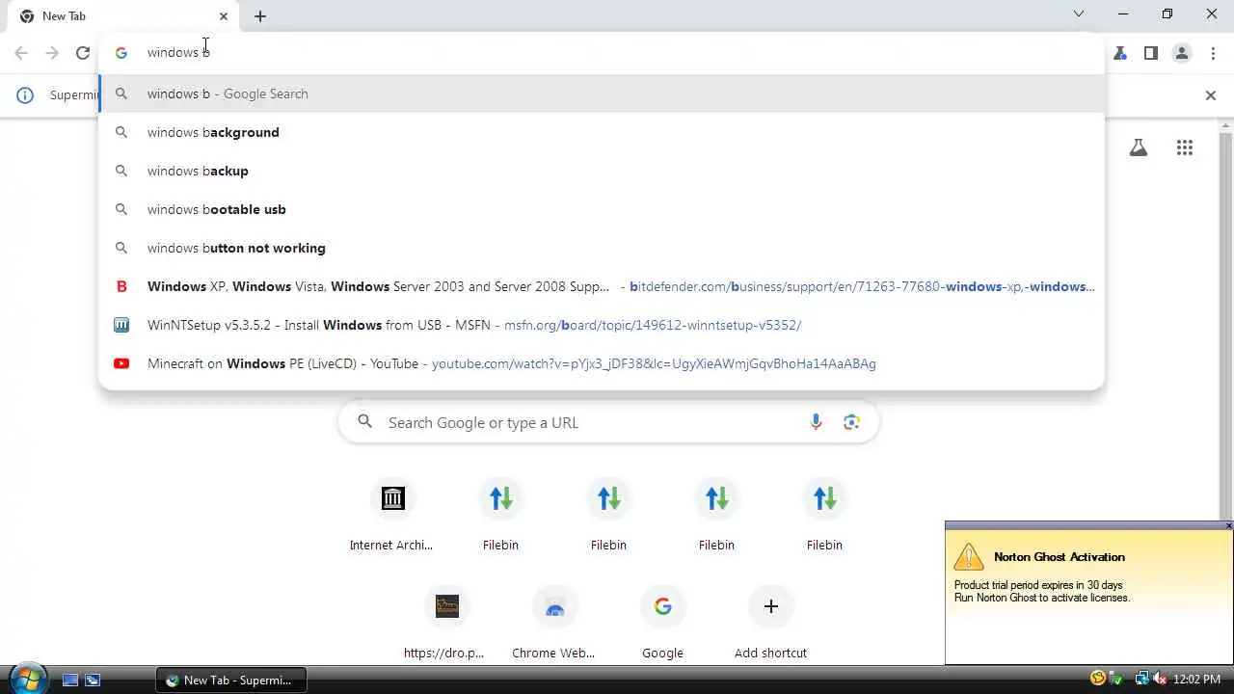Toggle the side panel icon
The width and height of the screenshot is (1234, 694).
click(x=1150, y=53)
